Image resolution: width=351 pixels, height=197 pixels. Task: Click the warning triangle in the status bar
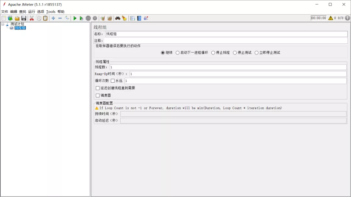331,18
